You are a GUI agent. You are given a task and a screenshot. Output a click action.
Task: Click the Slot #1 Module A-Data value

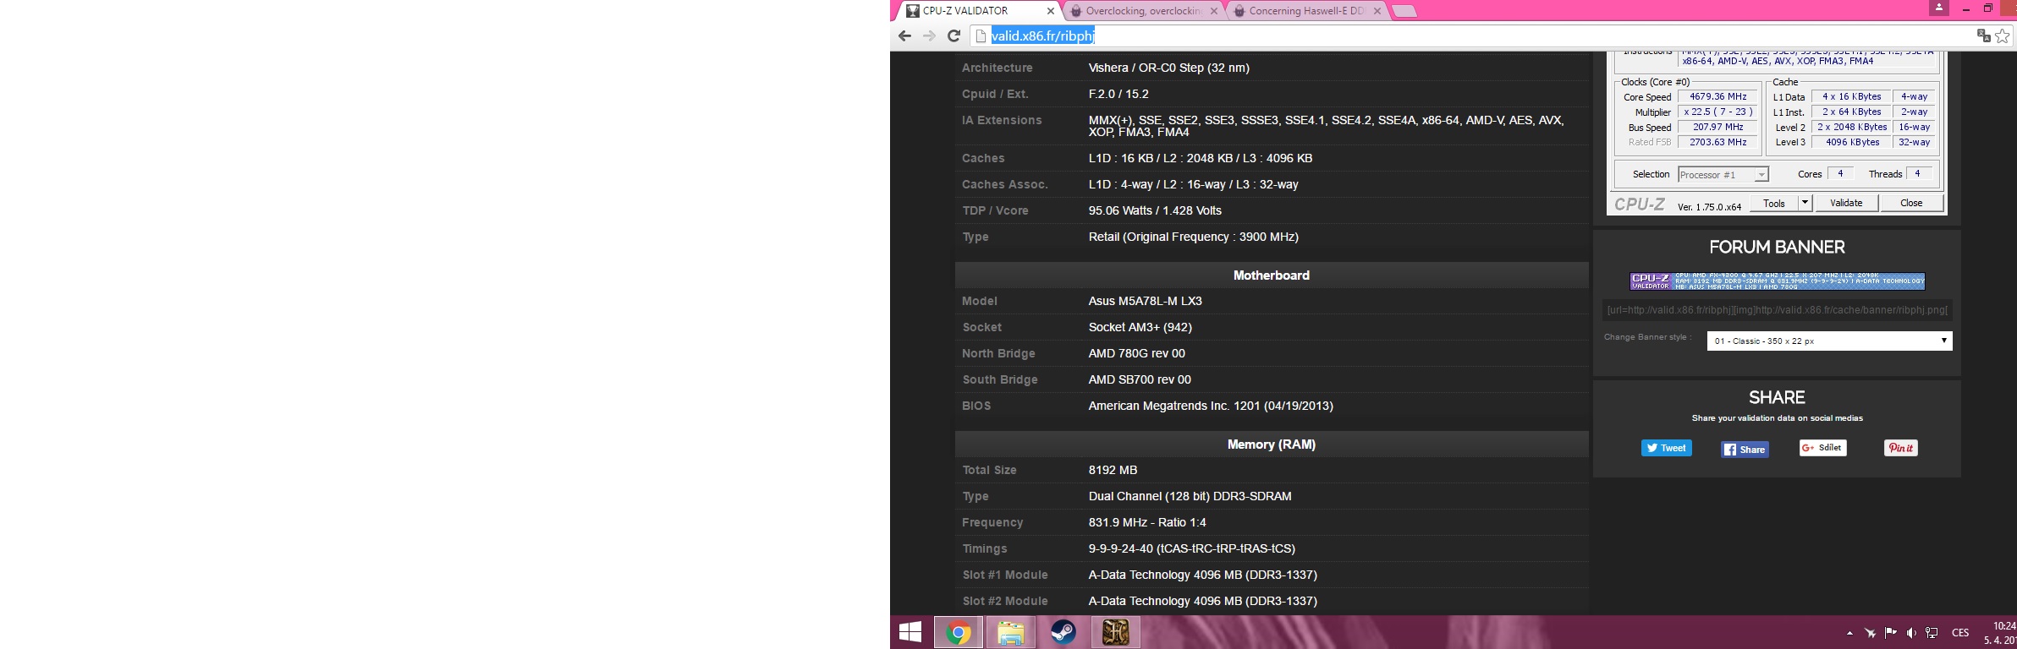[x=1202, y=575]
